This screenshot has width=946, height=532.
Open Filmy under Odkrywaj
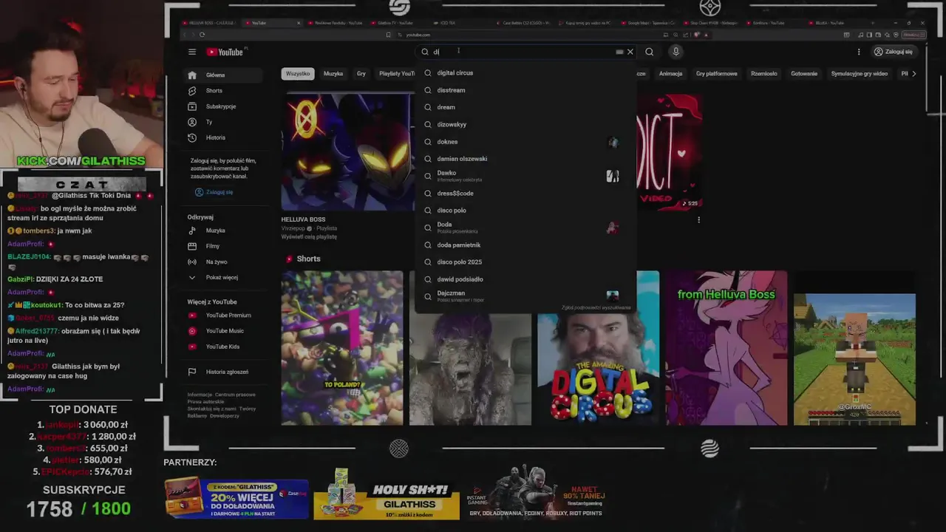click(222, 246)
